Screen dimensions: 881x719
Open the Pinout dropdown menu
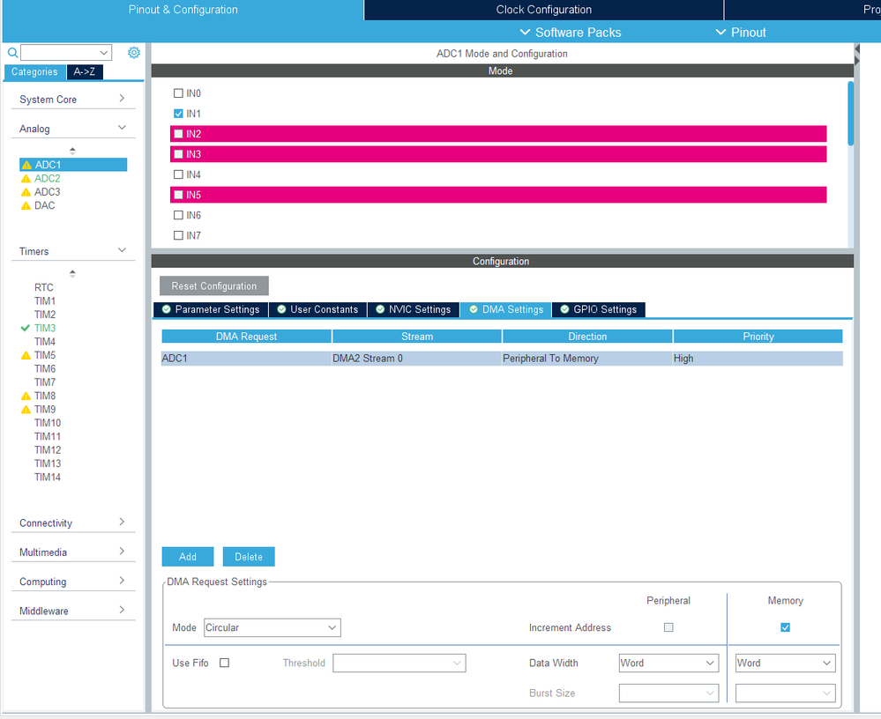click(x=741, y=33)
